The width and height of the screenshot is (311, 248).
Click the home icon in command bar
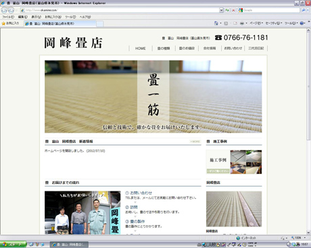(x=216, y=23)
